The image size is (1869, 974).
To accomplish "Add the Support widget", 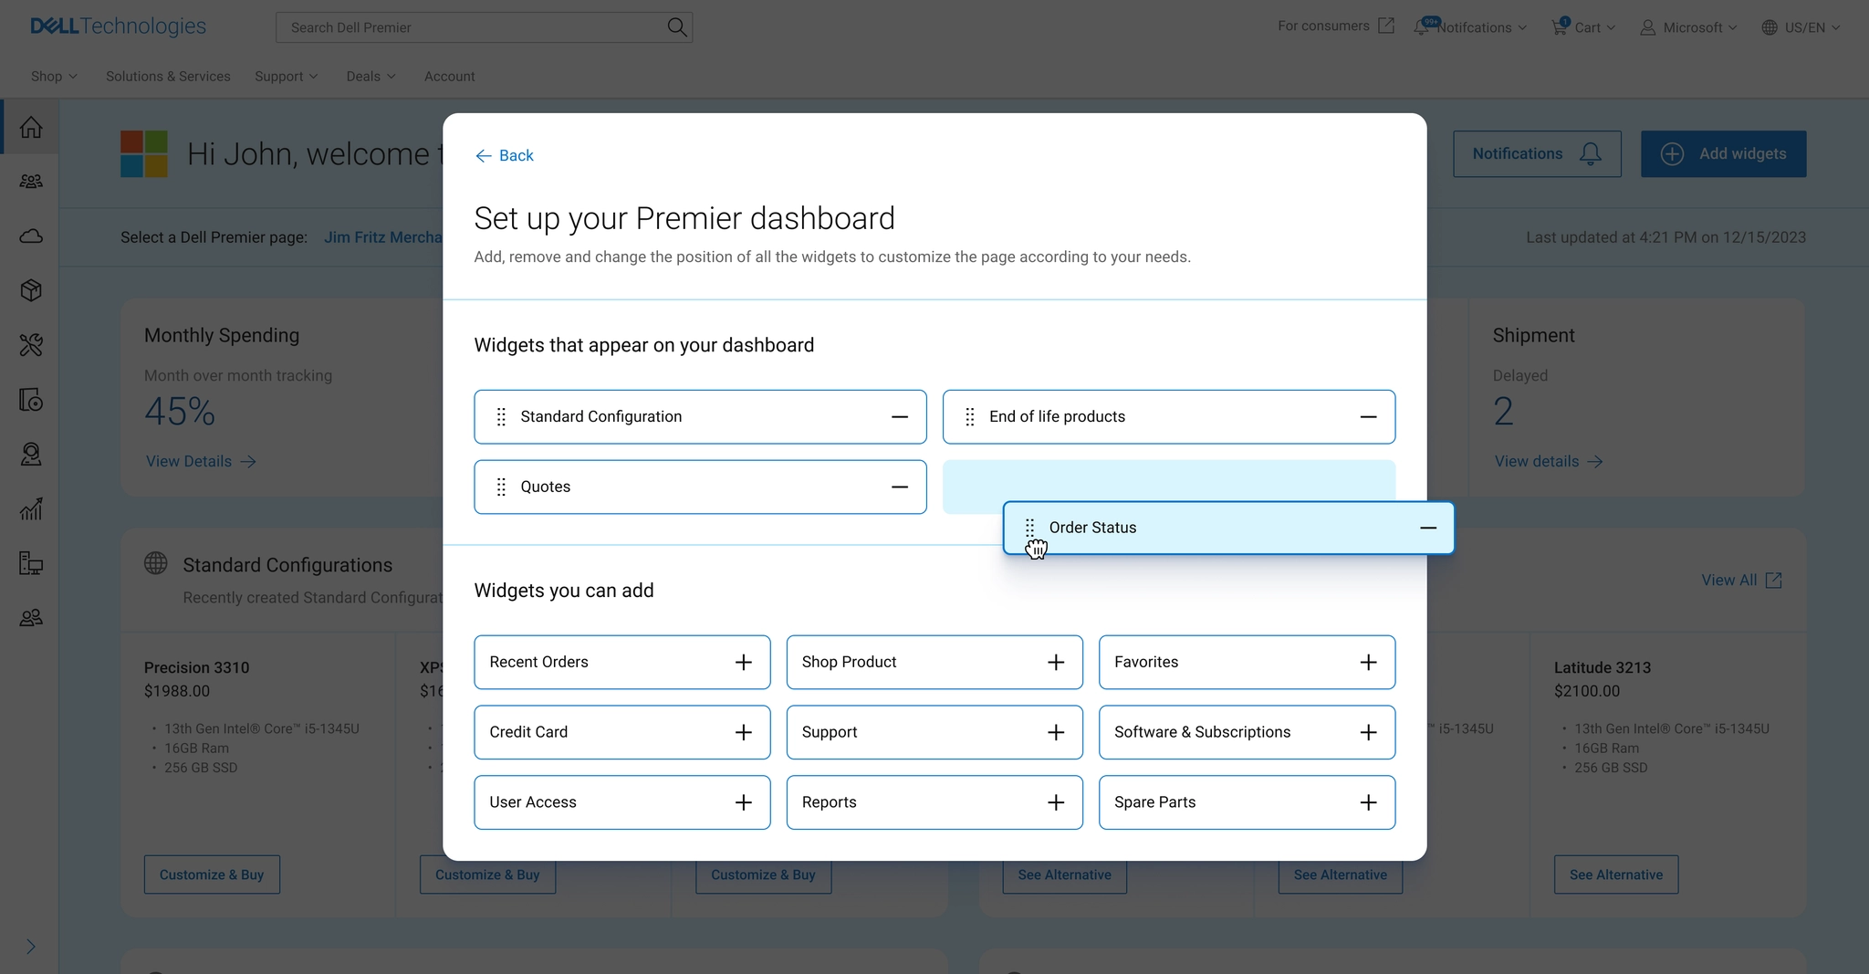I will pos(1056,732).
